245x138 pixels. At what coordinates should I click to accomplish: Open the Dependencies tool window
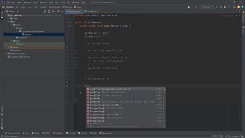tap(106, 133)
